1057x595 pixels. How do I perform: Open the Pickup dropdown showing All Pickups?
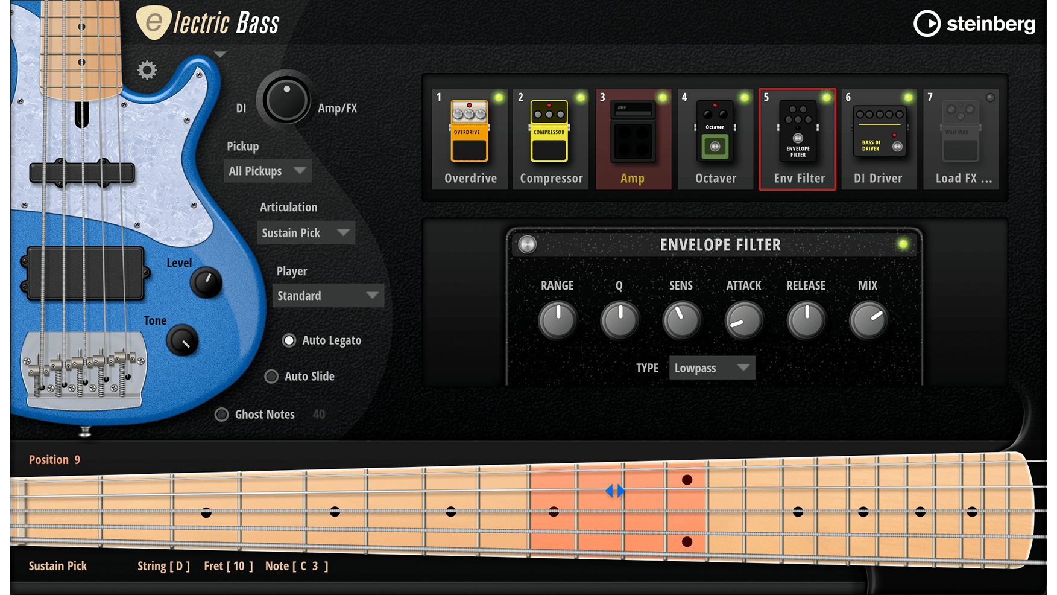coord(267,171)
